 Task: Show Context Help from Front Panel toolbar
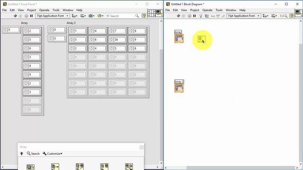tap(144, 16)
